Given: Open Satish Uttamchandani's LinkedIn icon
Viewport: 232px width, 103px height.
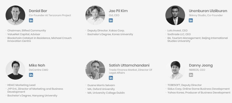Looking at the screenshot, I should pos(111,78).
